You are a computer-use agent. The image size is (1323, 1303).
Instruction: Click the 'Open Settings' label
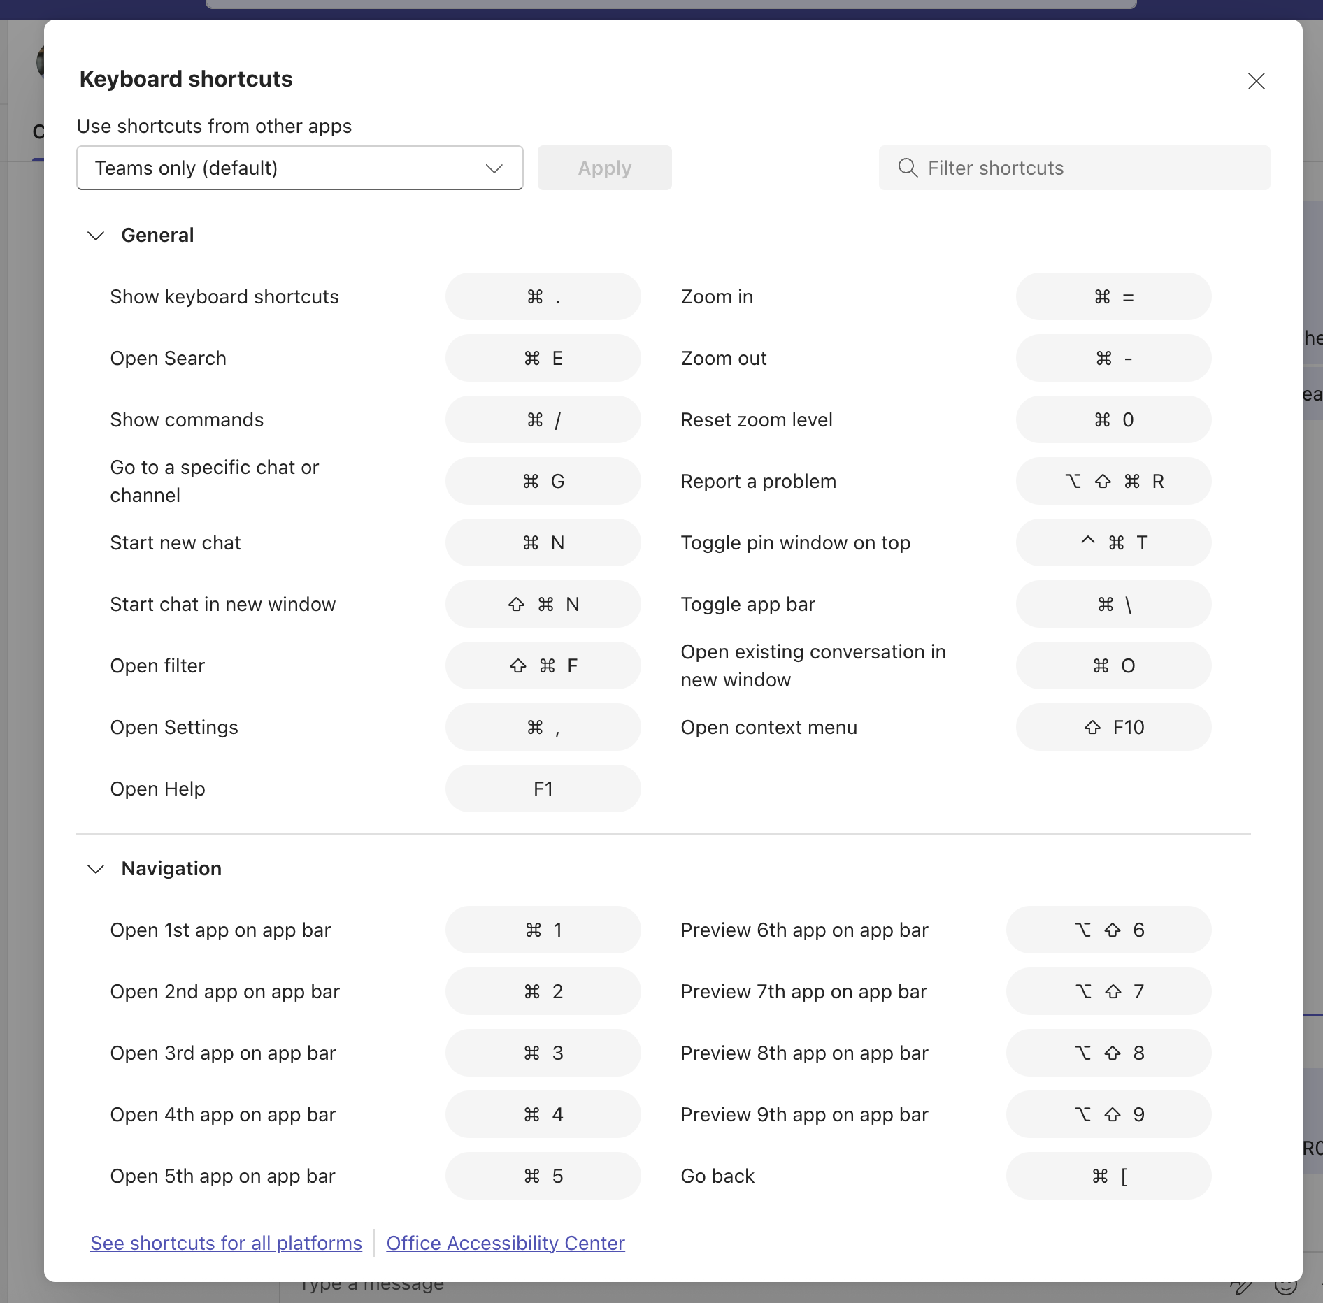point(174,727)
